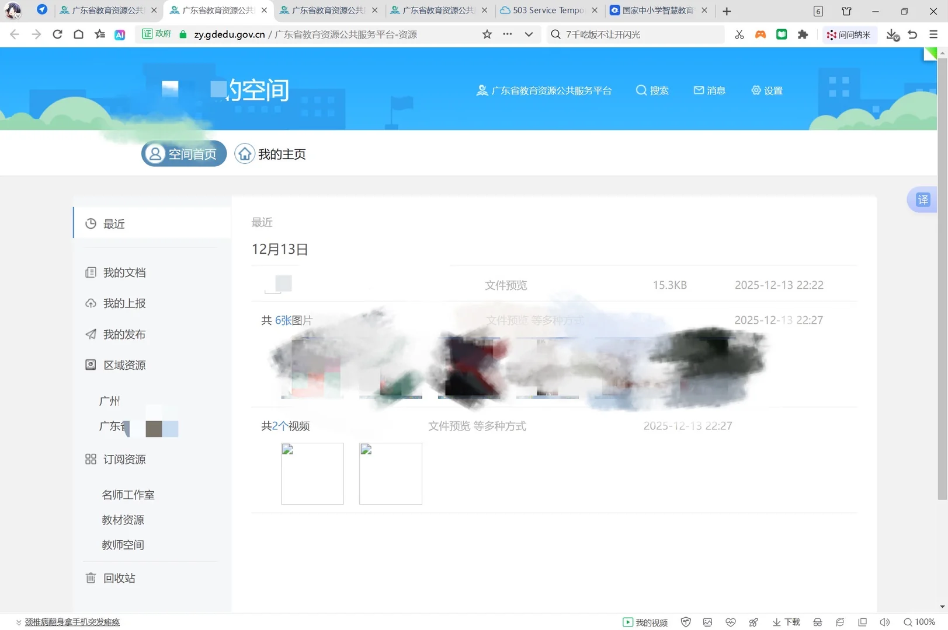Screen dimensions: 948x630
Task: Open 消息 messages in the header
Action: coord(709,90)
